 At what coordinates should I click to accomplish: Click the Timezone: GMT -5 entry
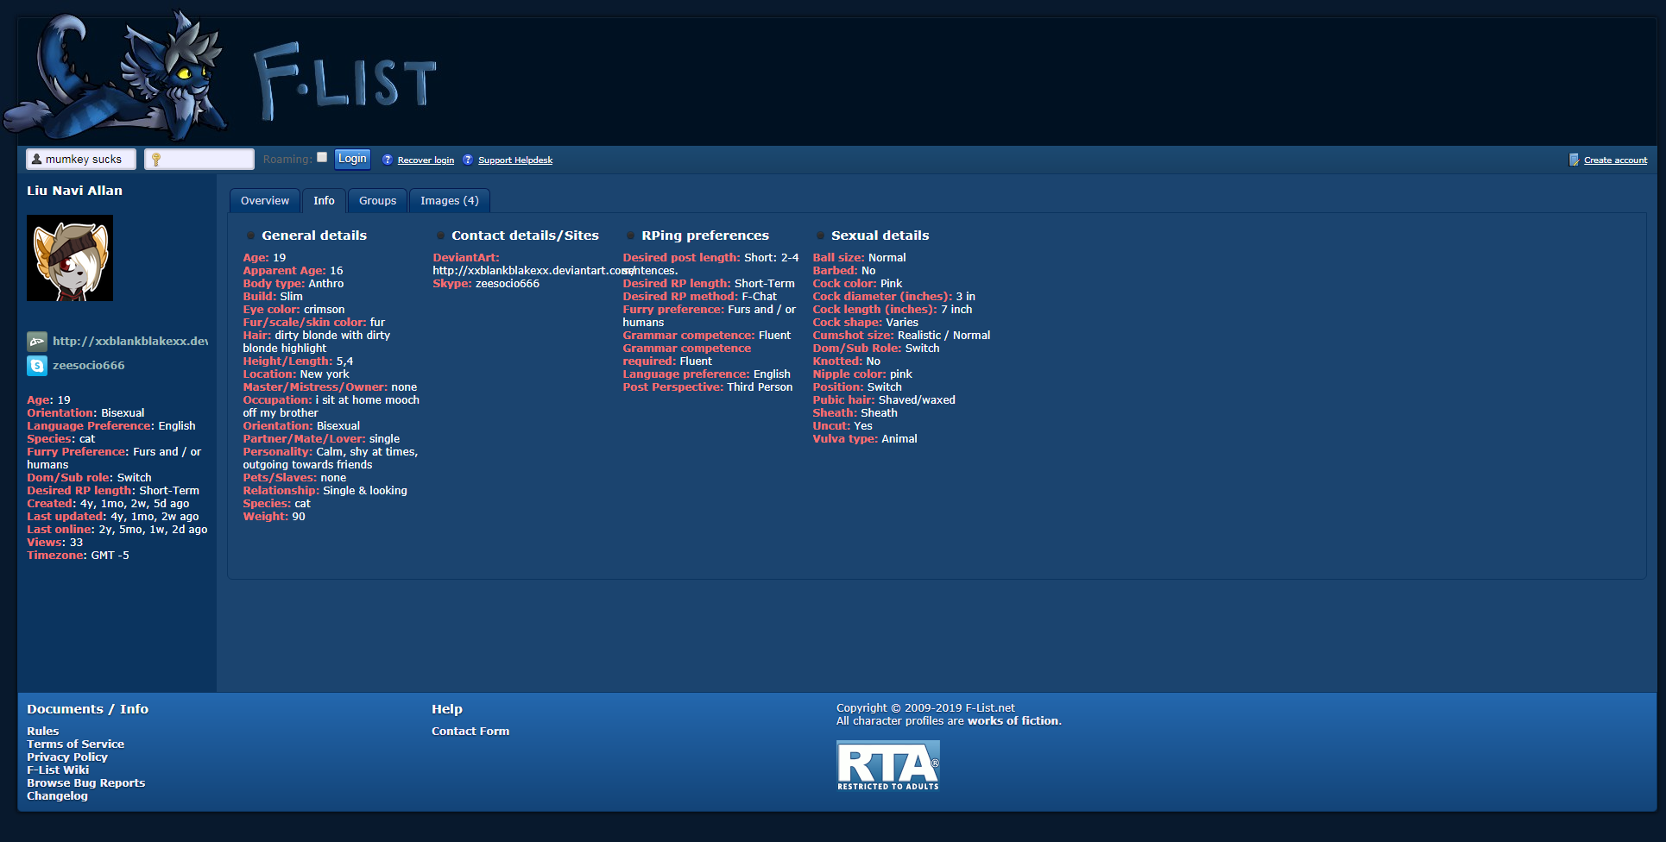(x=78, y=556)
